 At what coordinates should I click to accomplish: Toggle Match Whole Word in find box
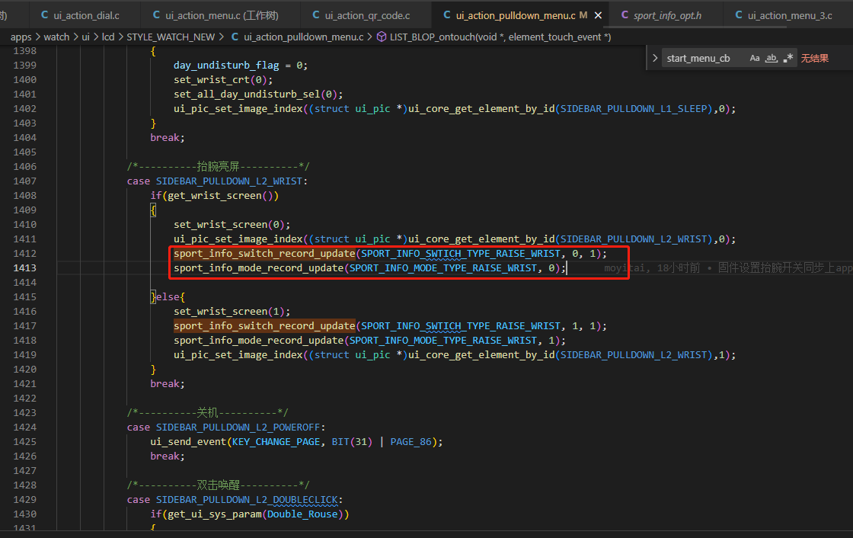click(x=771, y=58)
